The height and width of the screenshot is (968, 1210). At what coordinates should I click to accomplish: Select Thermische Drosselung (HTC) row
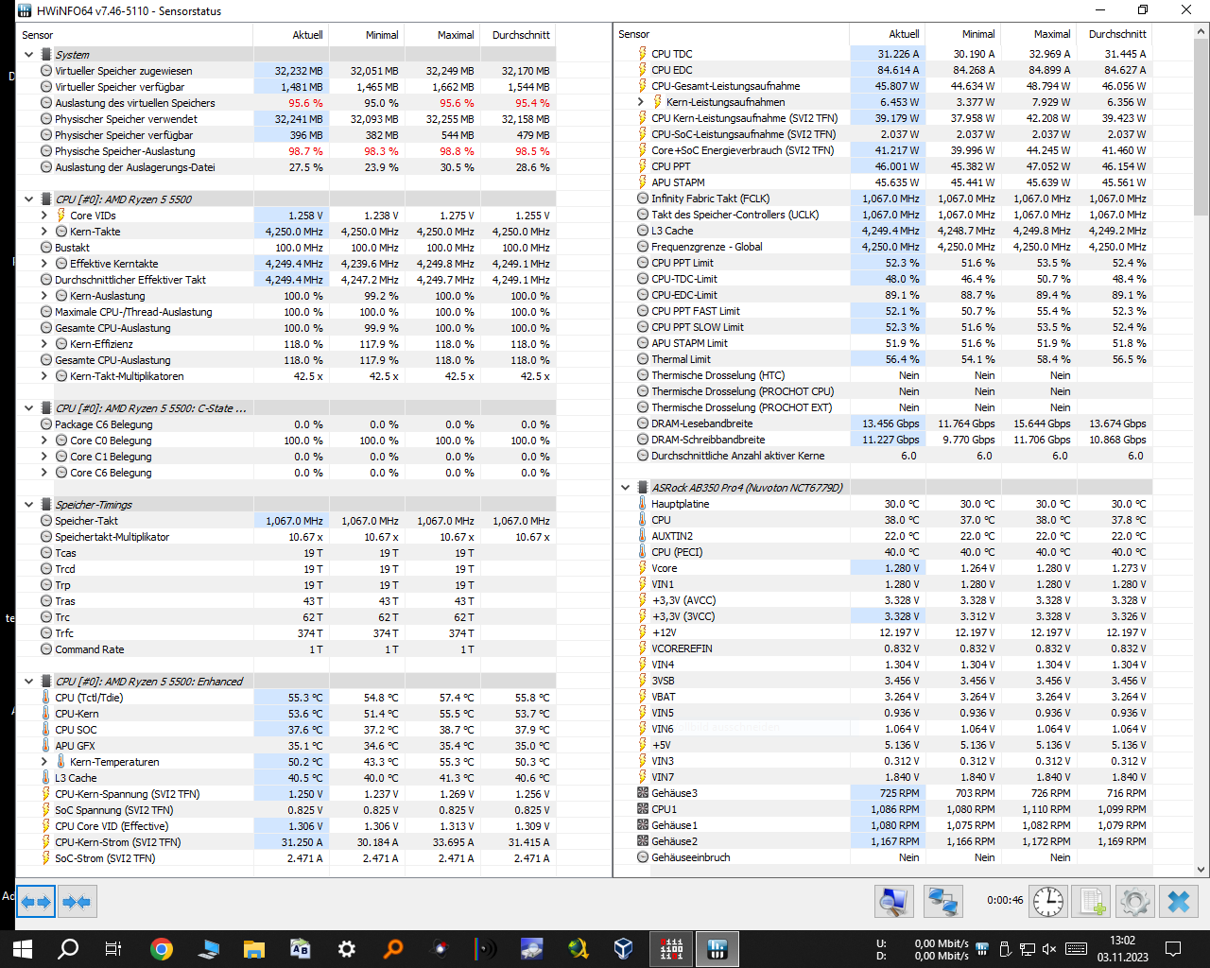[883, 375]
